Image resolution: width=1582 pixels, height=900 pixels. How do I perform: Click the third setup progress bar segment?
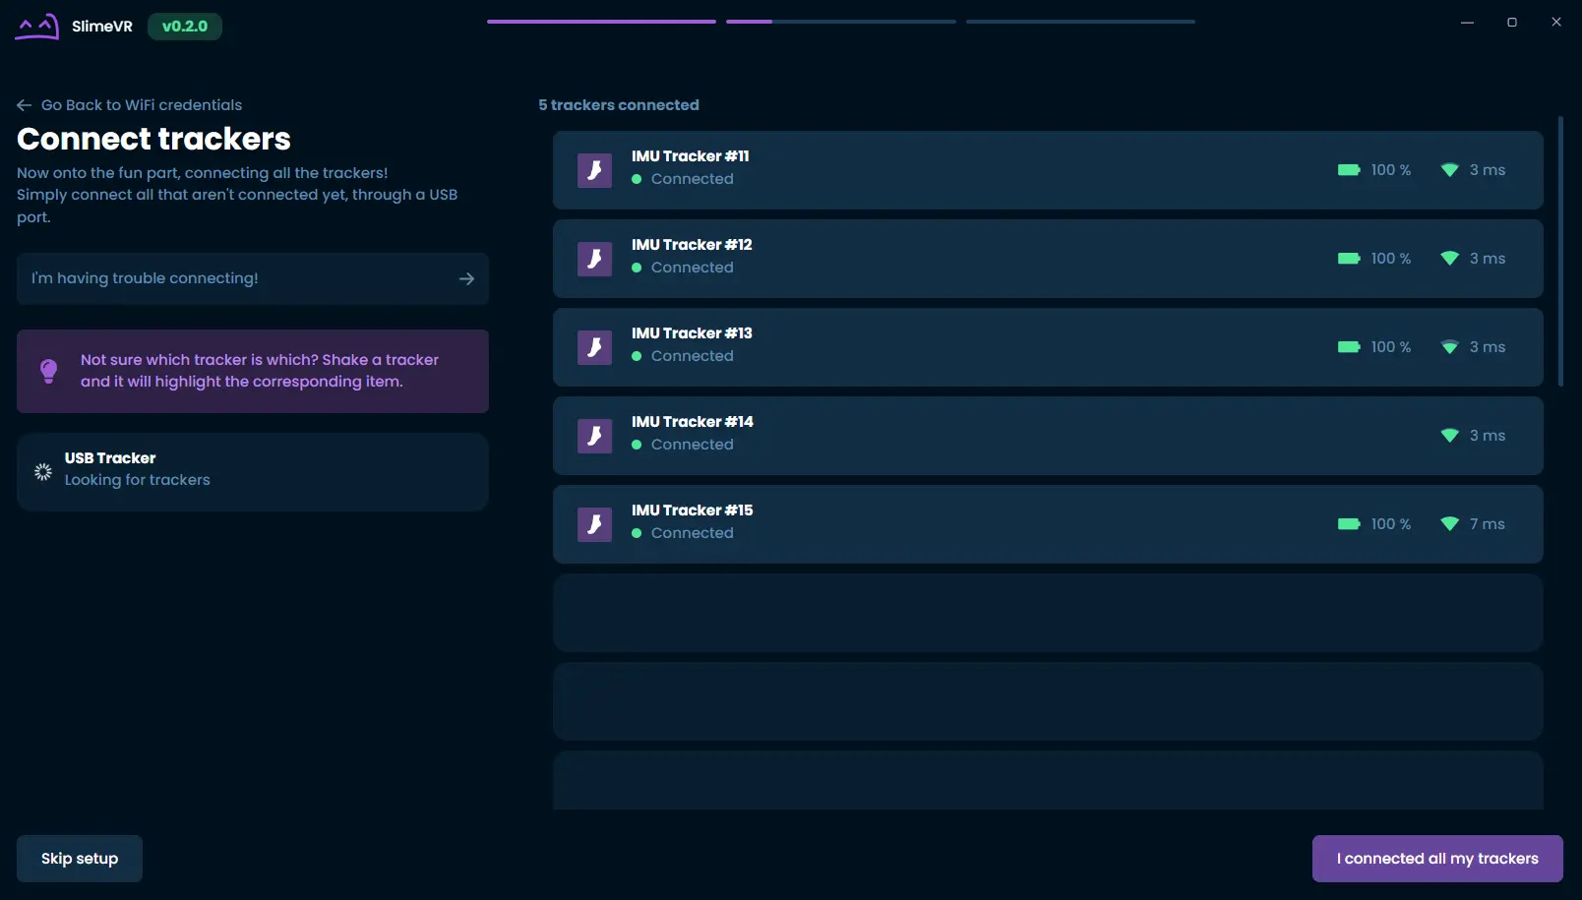(x=1080, y=22)
